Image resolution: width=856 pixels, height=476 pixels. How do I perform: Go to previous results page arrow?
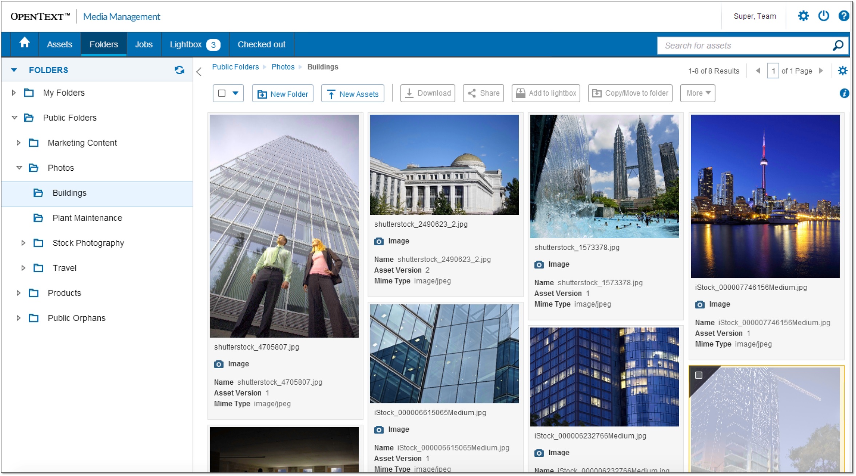pyautogui.click(x=758, y=71)
